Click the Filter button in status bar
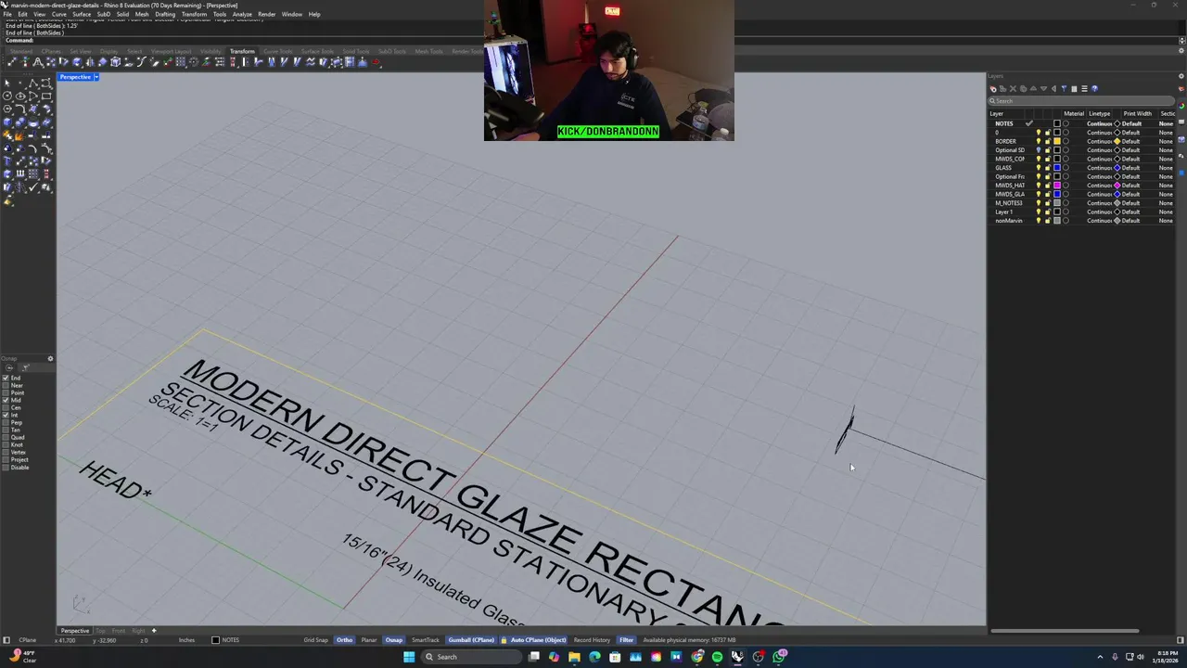Screen dimensions: 1187x668 [x=626, y=640]
